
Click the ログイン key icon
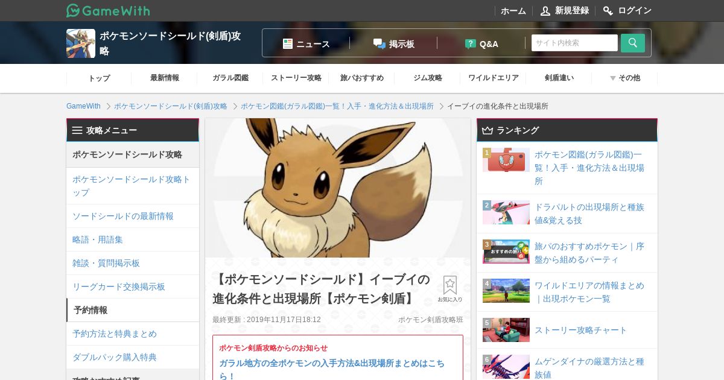coord(608,11)
